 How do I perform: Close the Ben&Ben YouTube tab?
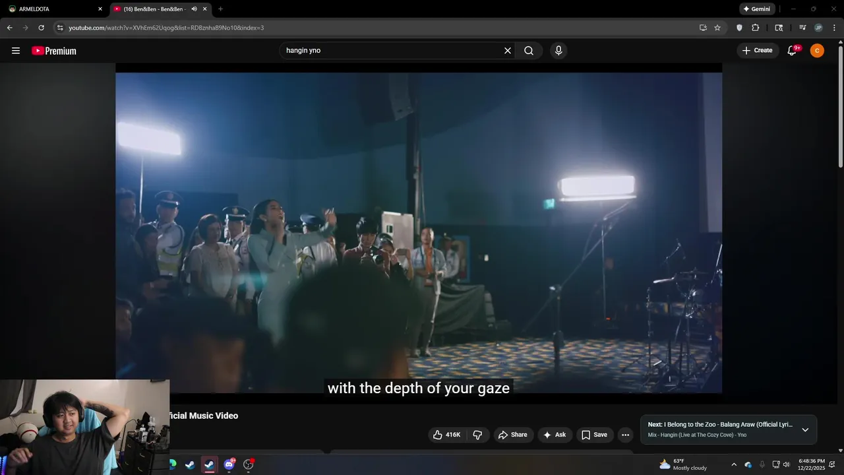[205, 9]
